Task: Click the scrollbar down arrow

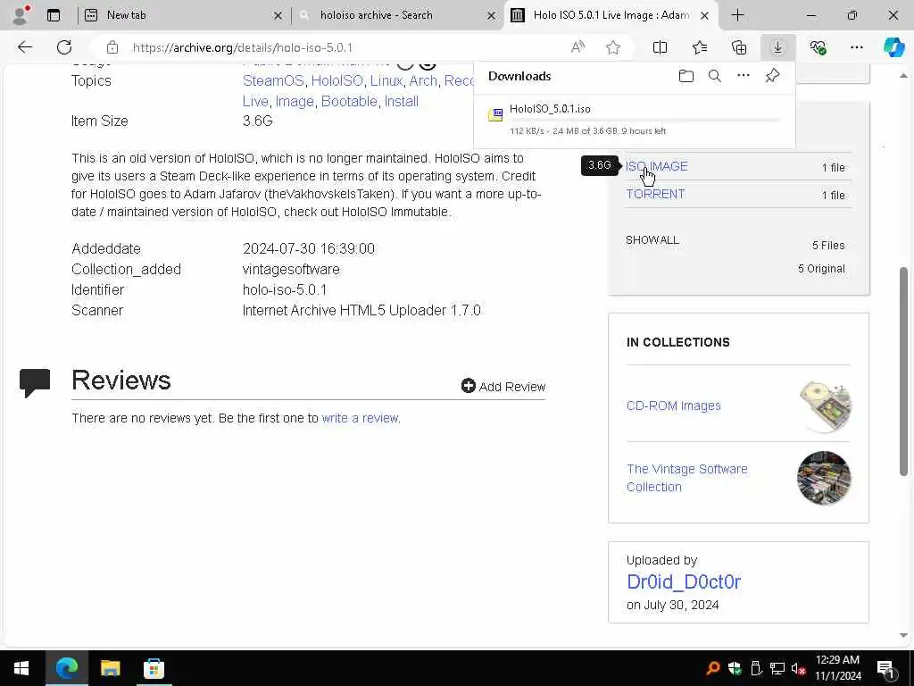Action: [x=903, y=635]
